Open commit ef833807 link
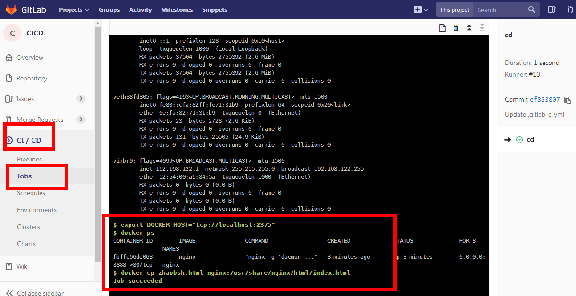This screenshot has height=296, width=576. coord(545,100)
